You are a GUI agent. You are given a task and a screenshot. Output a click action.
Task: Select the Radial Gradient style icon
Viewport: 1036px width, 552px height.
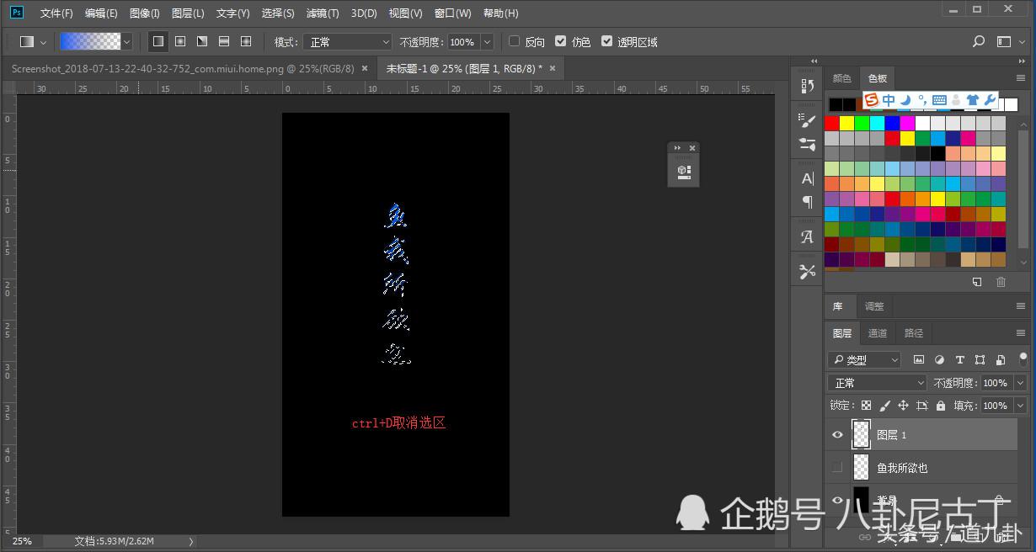point(180,40)
